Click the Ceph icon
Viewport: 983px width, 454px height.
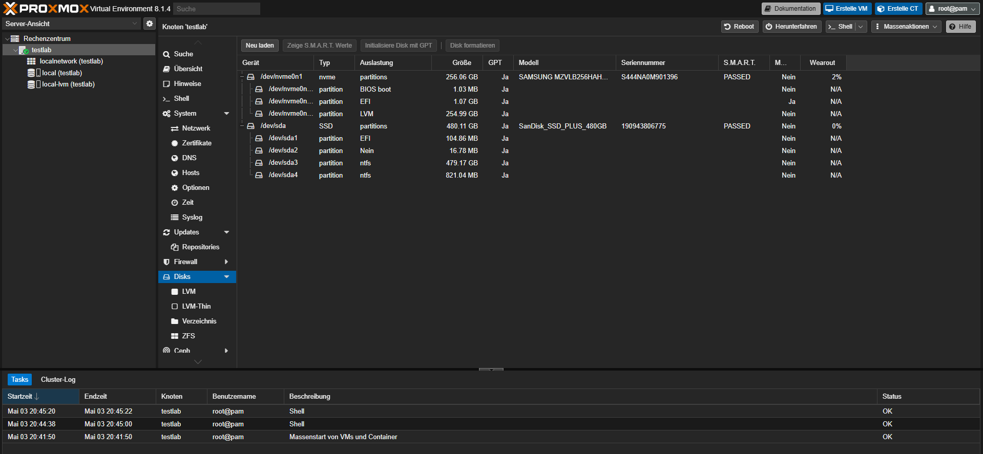tap(166, 351)
